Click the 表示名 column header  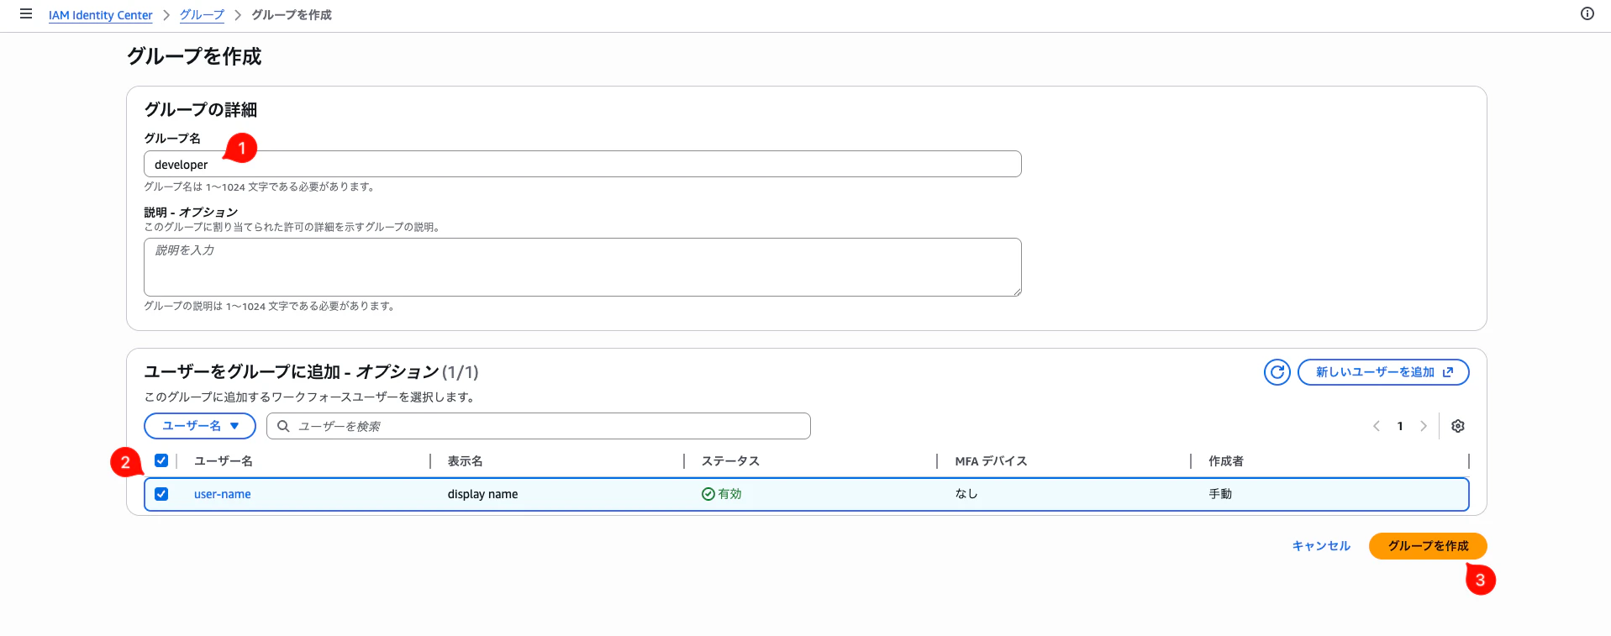click(466, 461)
